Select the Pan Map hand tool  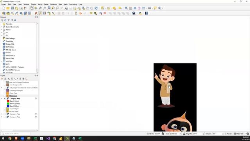click(32, 8)
